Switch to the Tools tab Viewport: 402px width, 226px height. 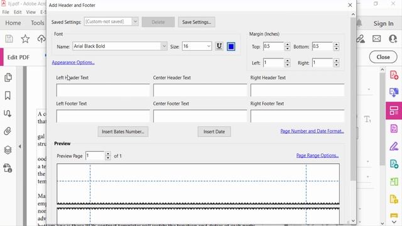point(38,23)
